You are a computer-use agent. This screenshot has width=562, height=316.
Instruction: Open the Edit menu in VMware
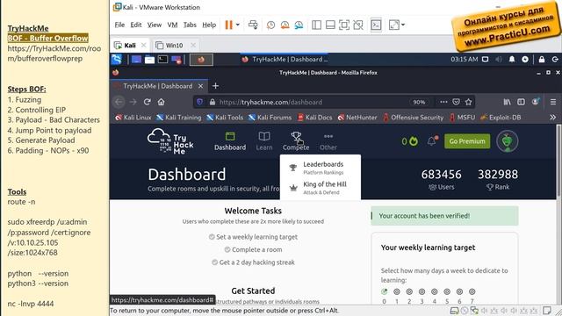136,25
